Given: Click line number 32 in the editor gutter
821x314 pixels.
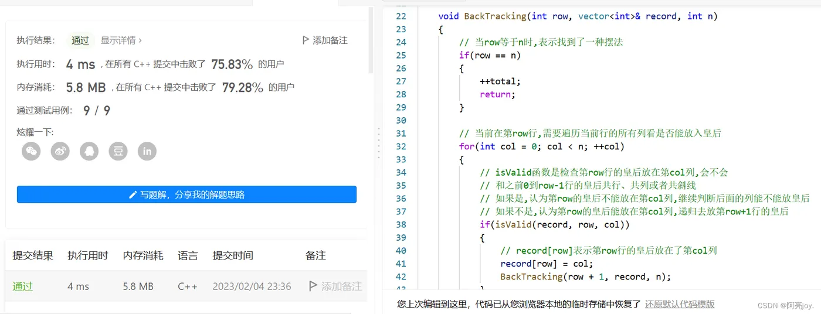Looking at the screenshot, I should point(401,146).
